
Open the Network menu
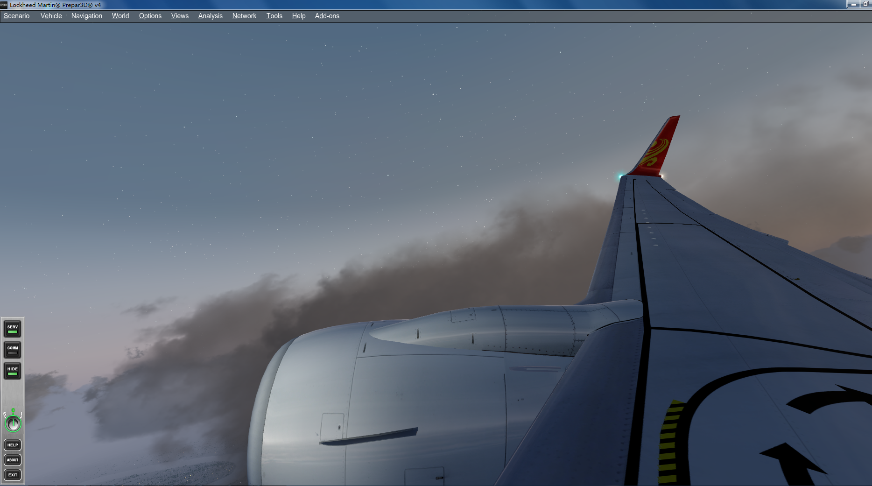244,15
